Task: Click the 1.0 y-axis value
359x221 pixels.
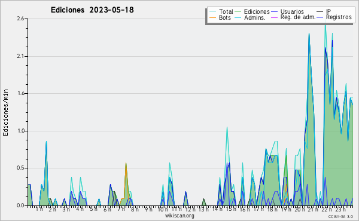Action: coord(20,131)
